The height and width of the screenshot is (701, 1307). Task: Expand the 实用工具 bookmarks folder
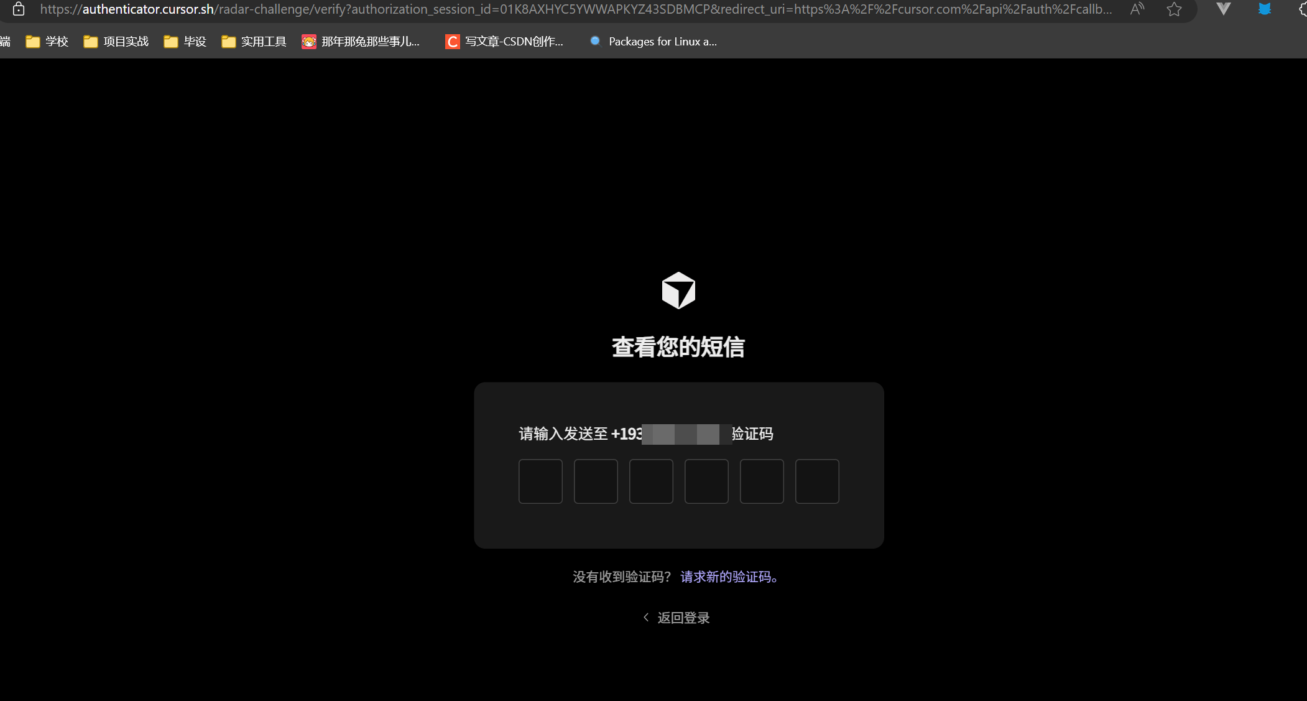pos(254,42)
